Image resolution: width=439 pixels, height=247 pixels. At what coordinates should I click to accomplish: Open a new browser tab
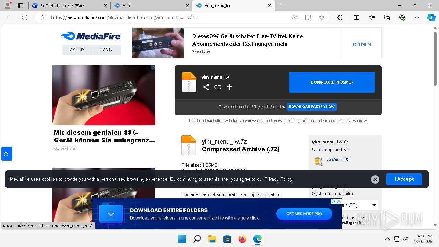pyautogui.click(x=281, y=5)
